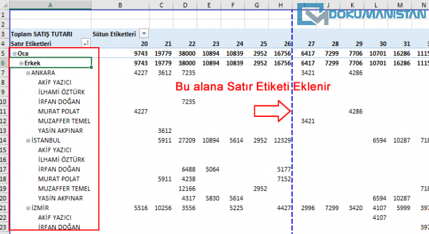Select column F header
Image resolution: width=429 pixels, height=234 pixels.
coord(233,5)
